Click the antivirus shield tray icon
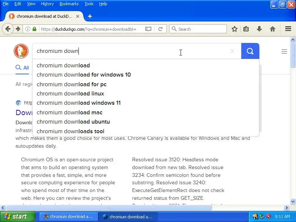This screenshot has width=296, height=222. [269, 216]
